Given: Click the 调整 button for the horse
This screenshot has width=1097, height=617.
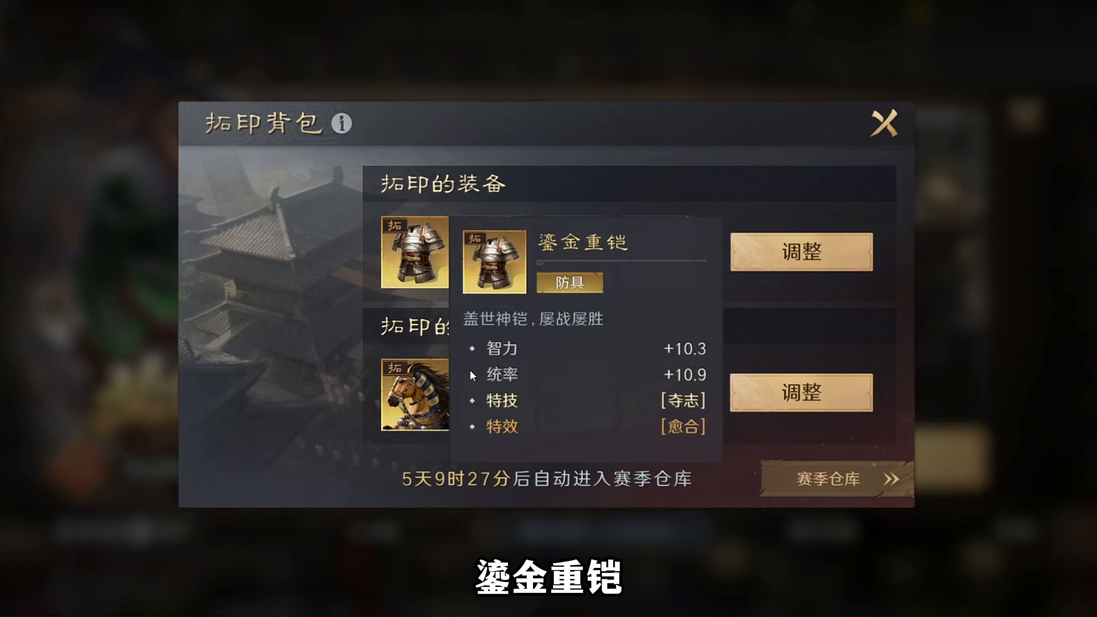Looking at the screenshot, I should [801, 392].
